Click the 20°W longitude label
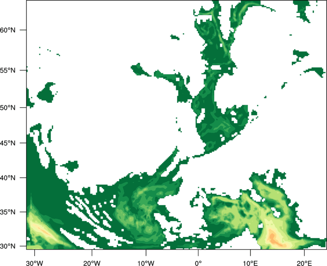327x266 pixels. (92, 263)
